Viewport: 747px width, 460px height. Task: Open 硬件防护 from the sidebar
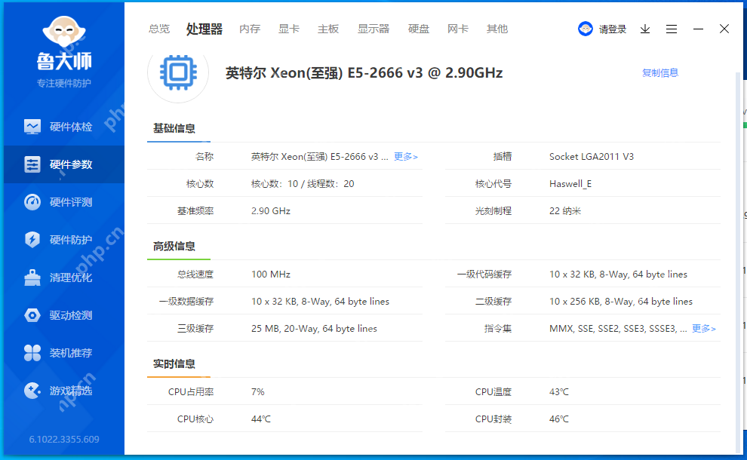pos(63,239)
